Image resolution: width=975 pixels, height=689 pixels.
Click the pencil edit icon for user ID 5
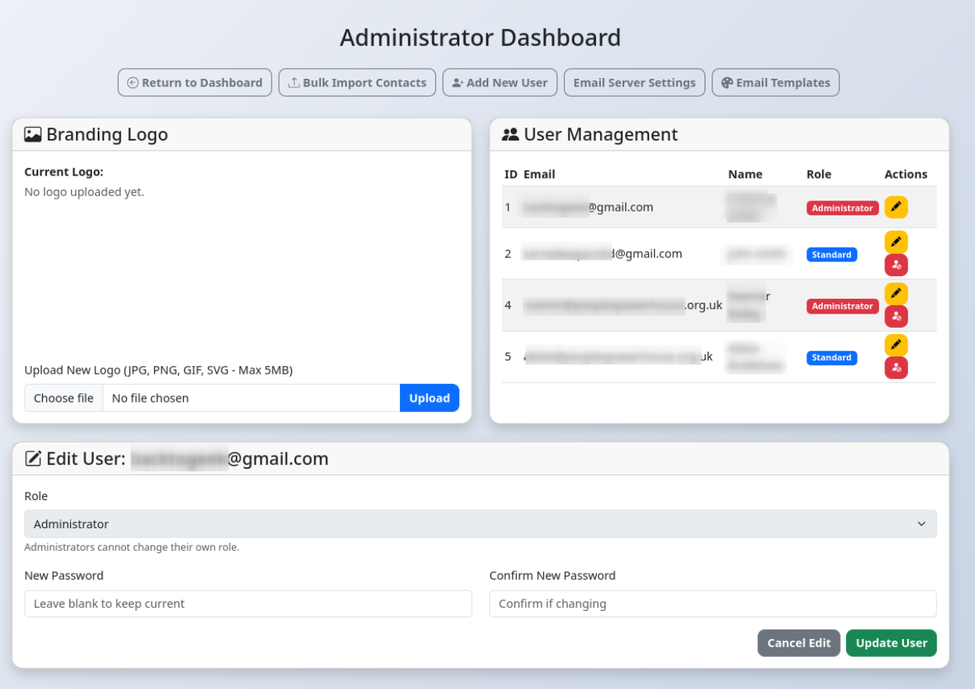click(x=895, y=345)
